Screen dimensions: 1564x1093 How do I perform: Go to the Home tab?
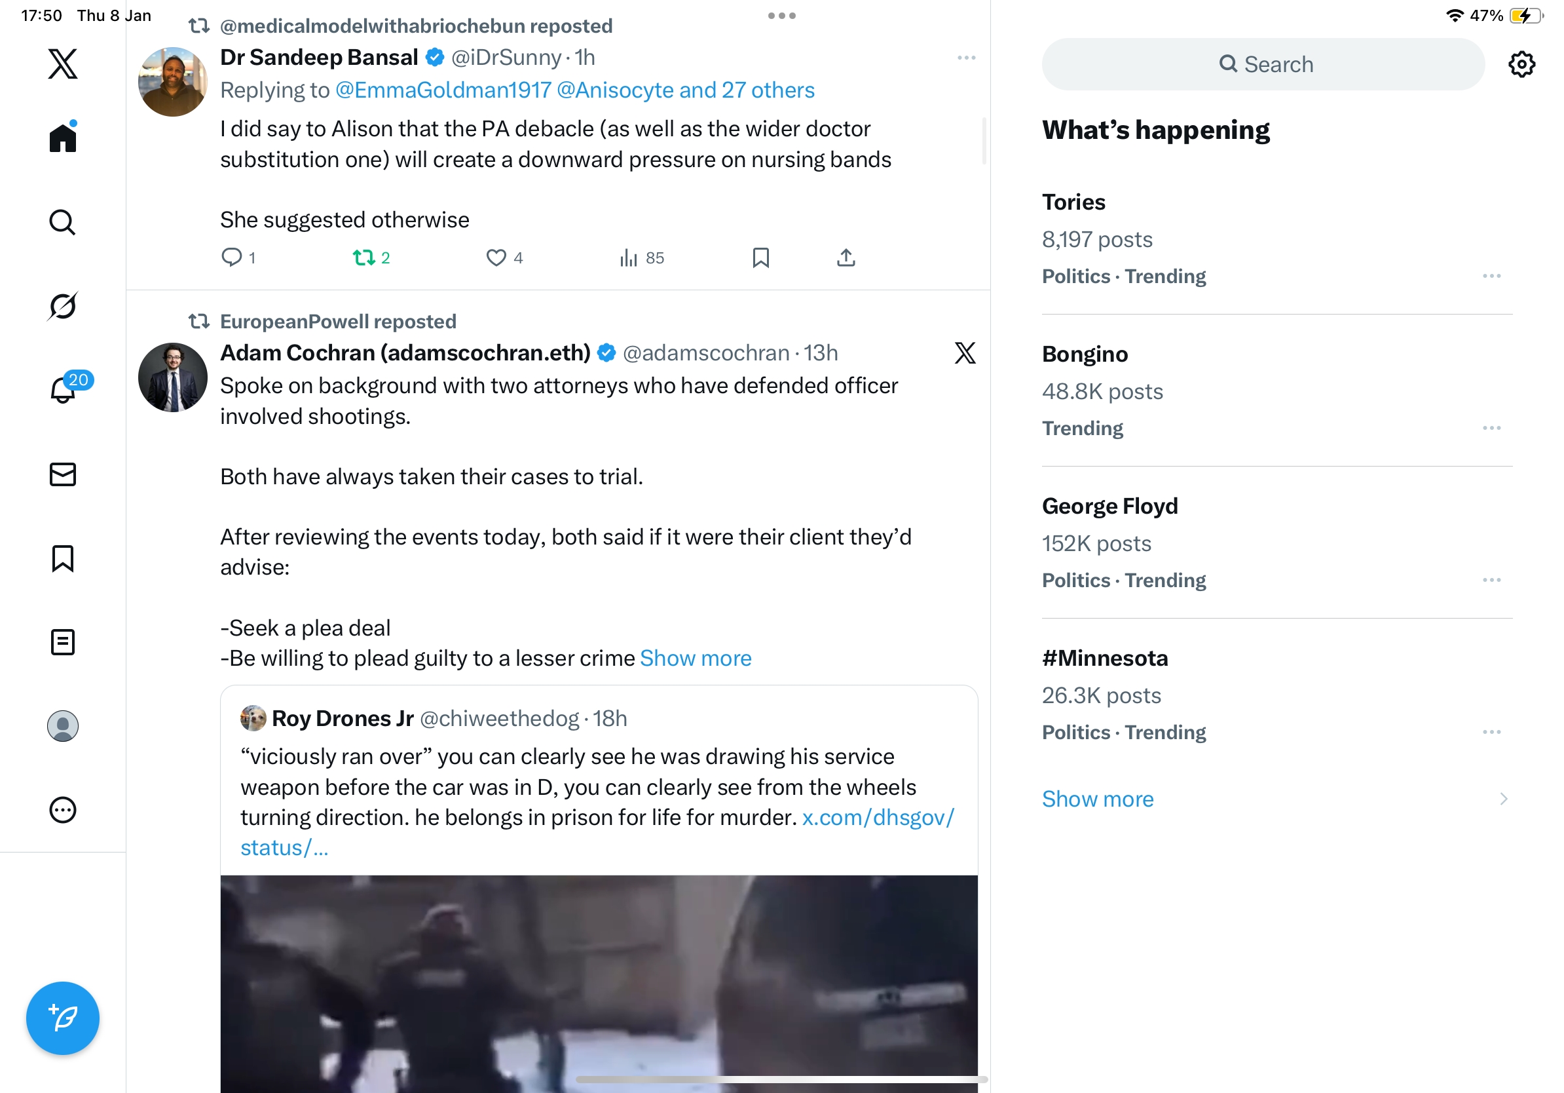point(63,138)
